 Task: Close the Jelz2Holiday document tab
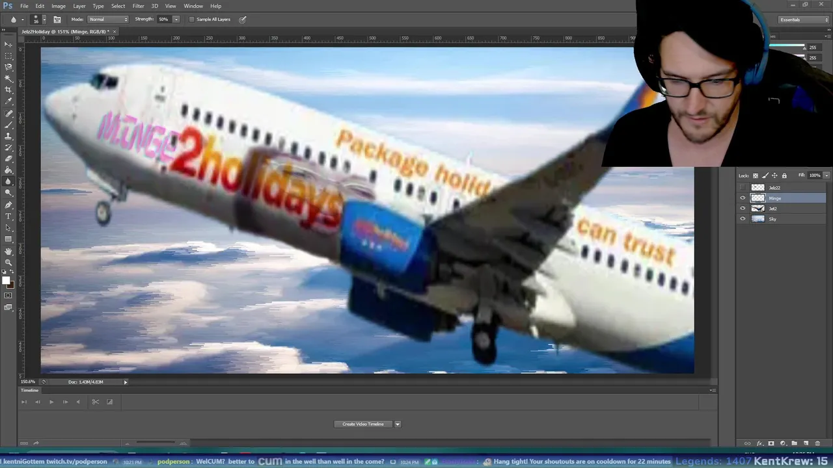tap(115, 32)
